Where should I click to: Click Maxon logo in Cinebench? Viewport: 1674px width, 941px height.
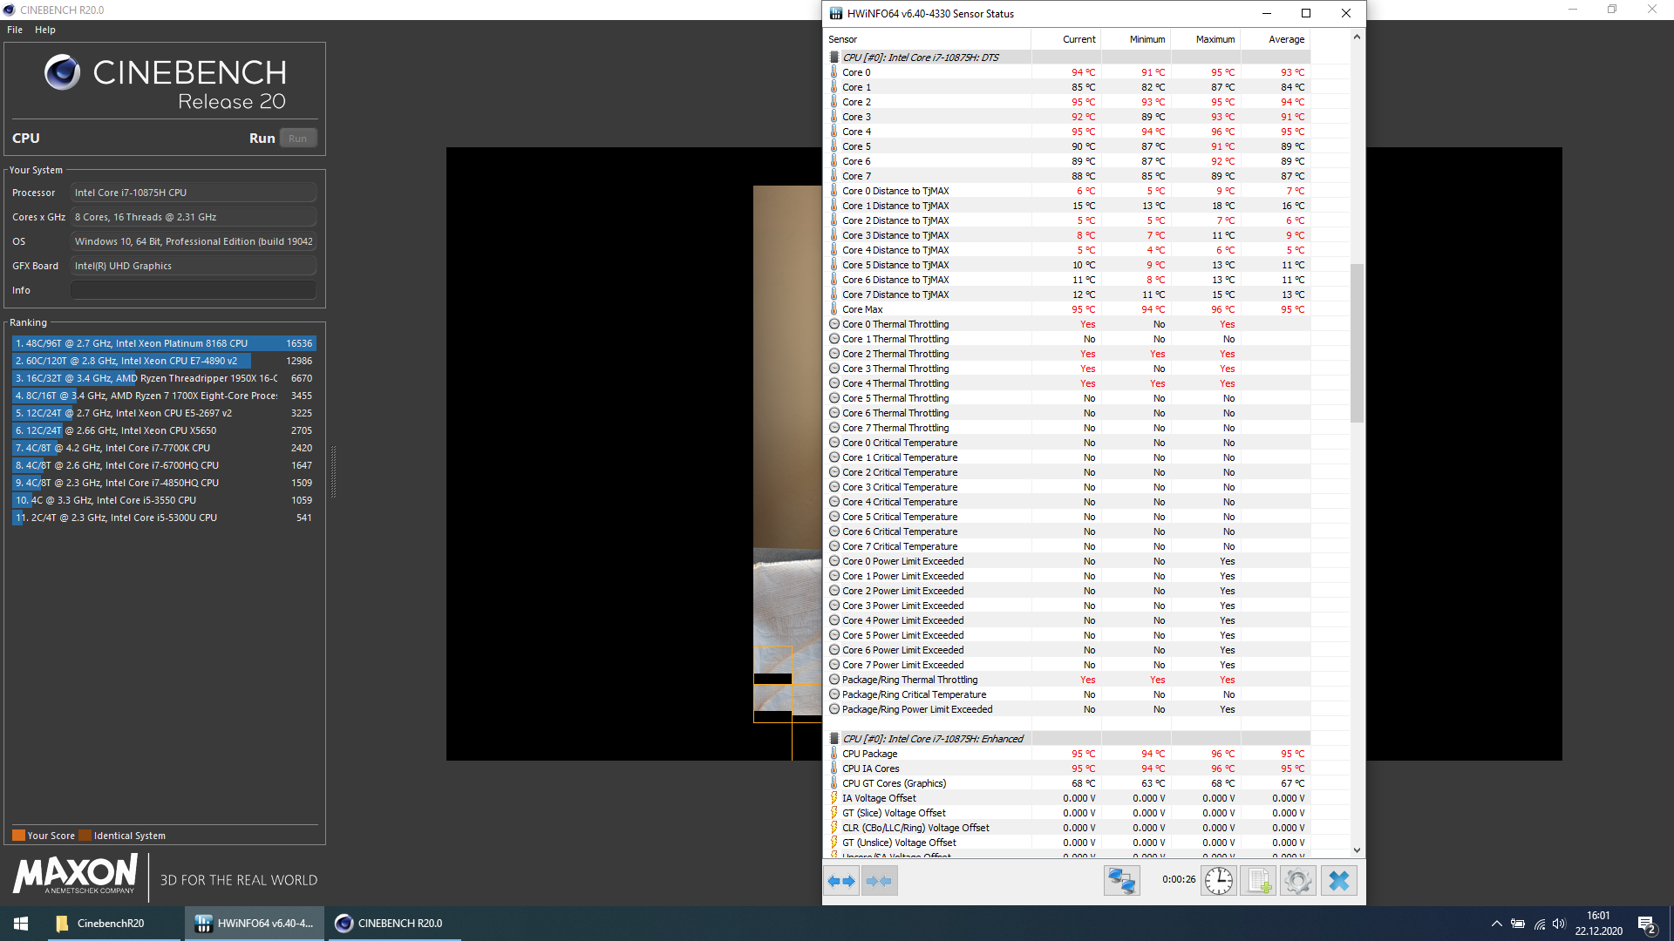click(x=75, y=874)
